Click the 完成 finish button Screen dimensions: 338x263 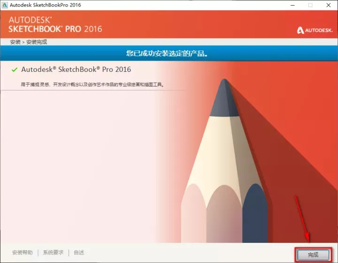tap(313, 255)
